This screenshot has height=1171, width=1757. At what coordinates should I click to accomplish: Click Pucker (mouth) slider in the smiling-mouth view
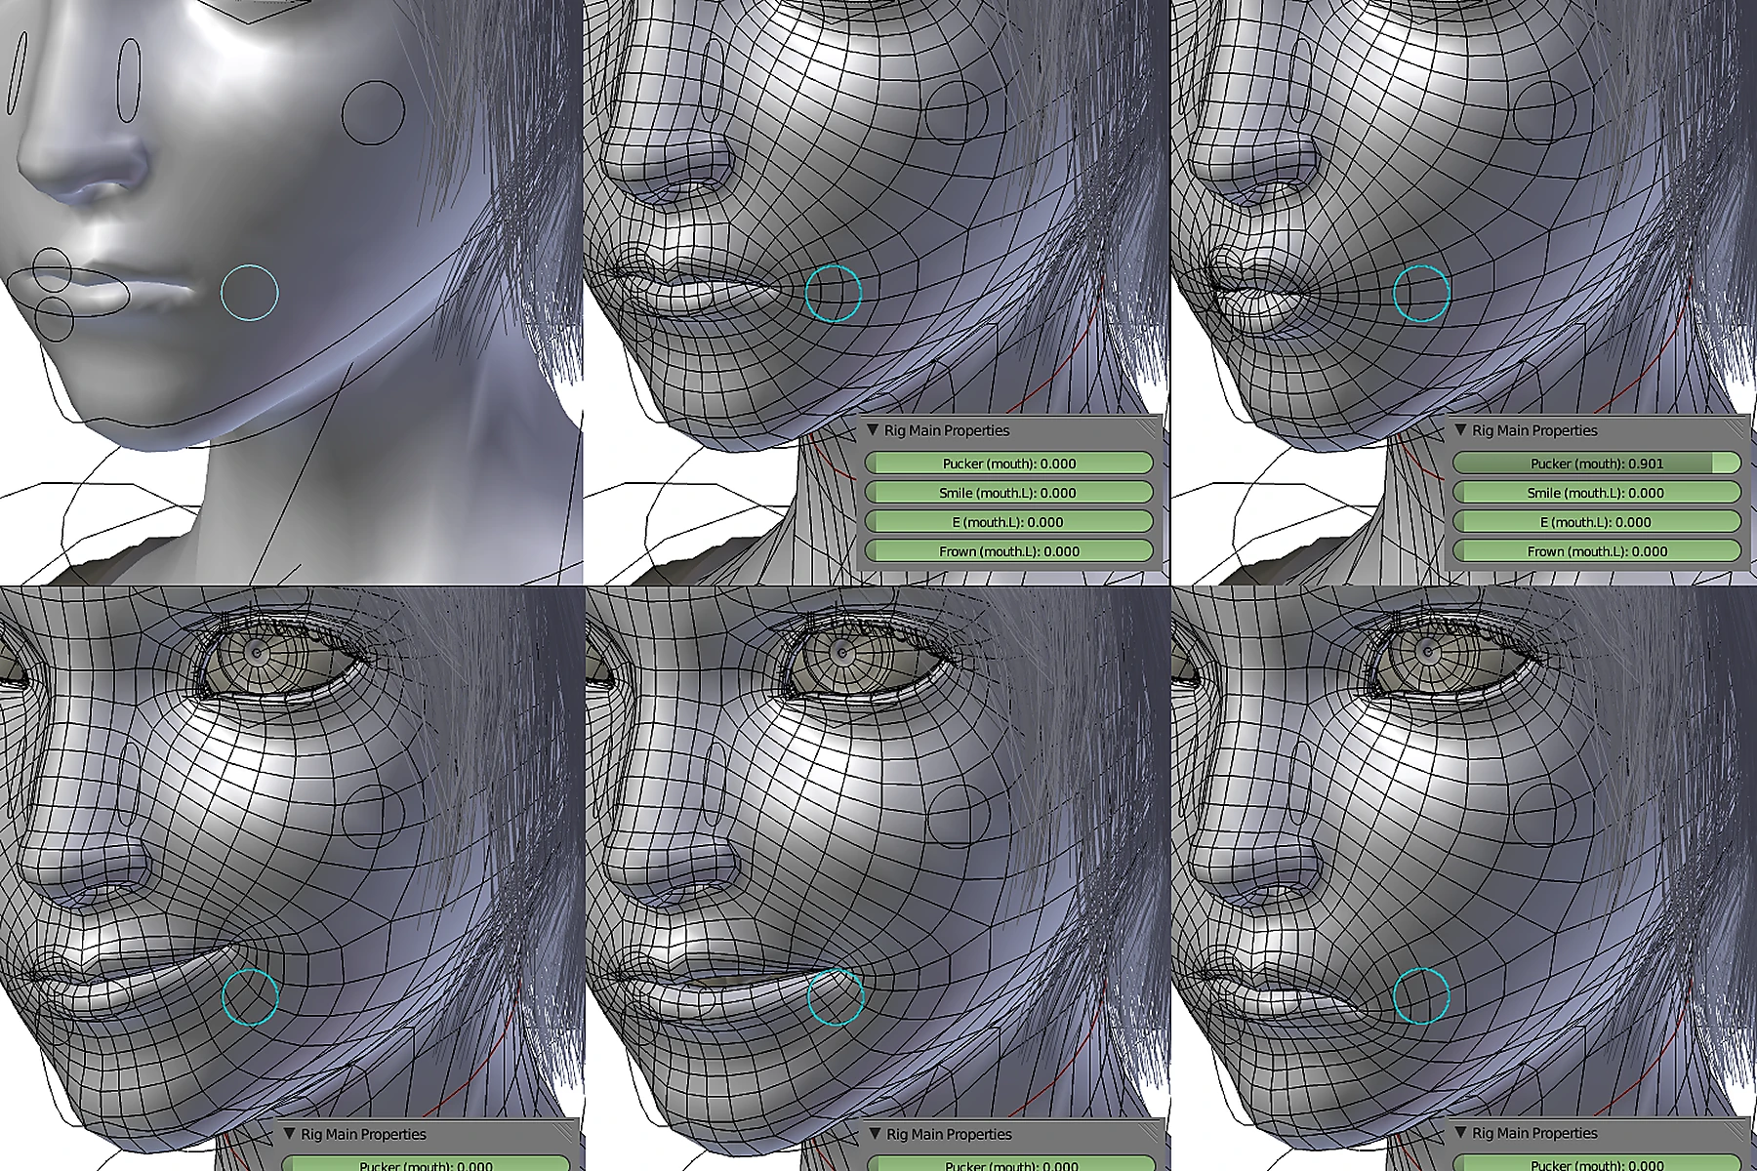click(426, 1164)
